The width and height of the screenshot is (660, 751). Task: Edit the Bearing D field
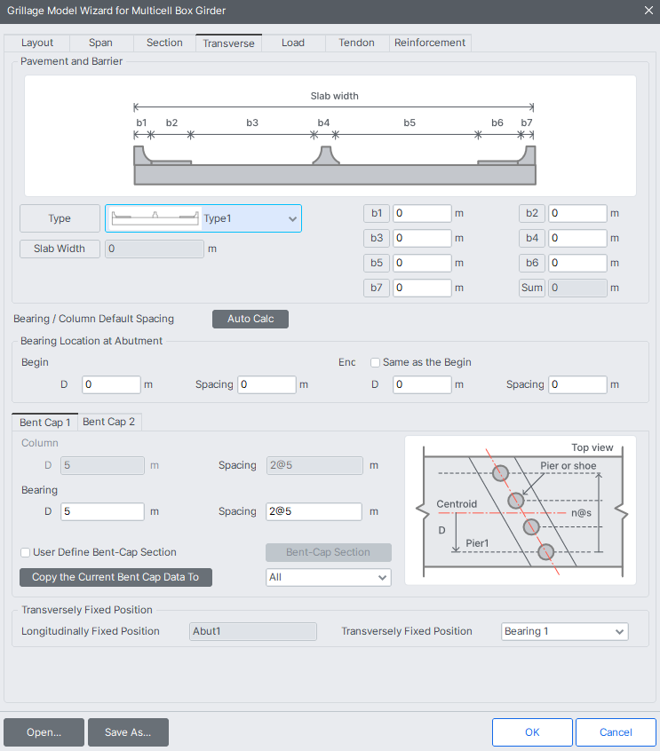coord(102,511)
